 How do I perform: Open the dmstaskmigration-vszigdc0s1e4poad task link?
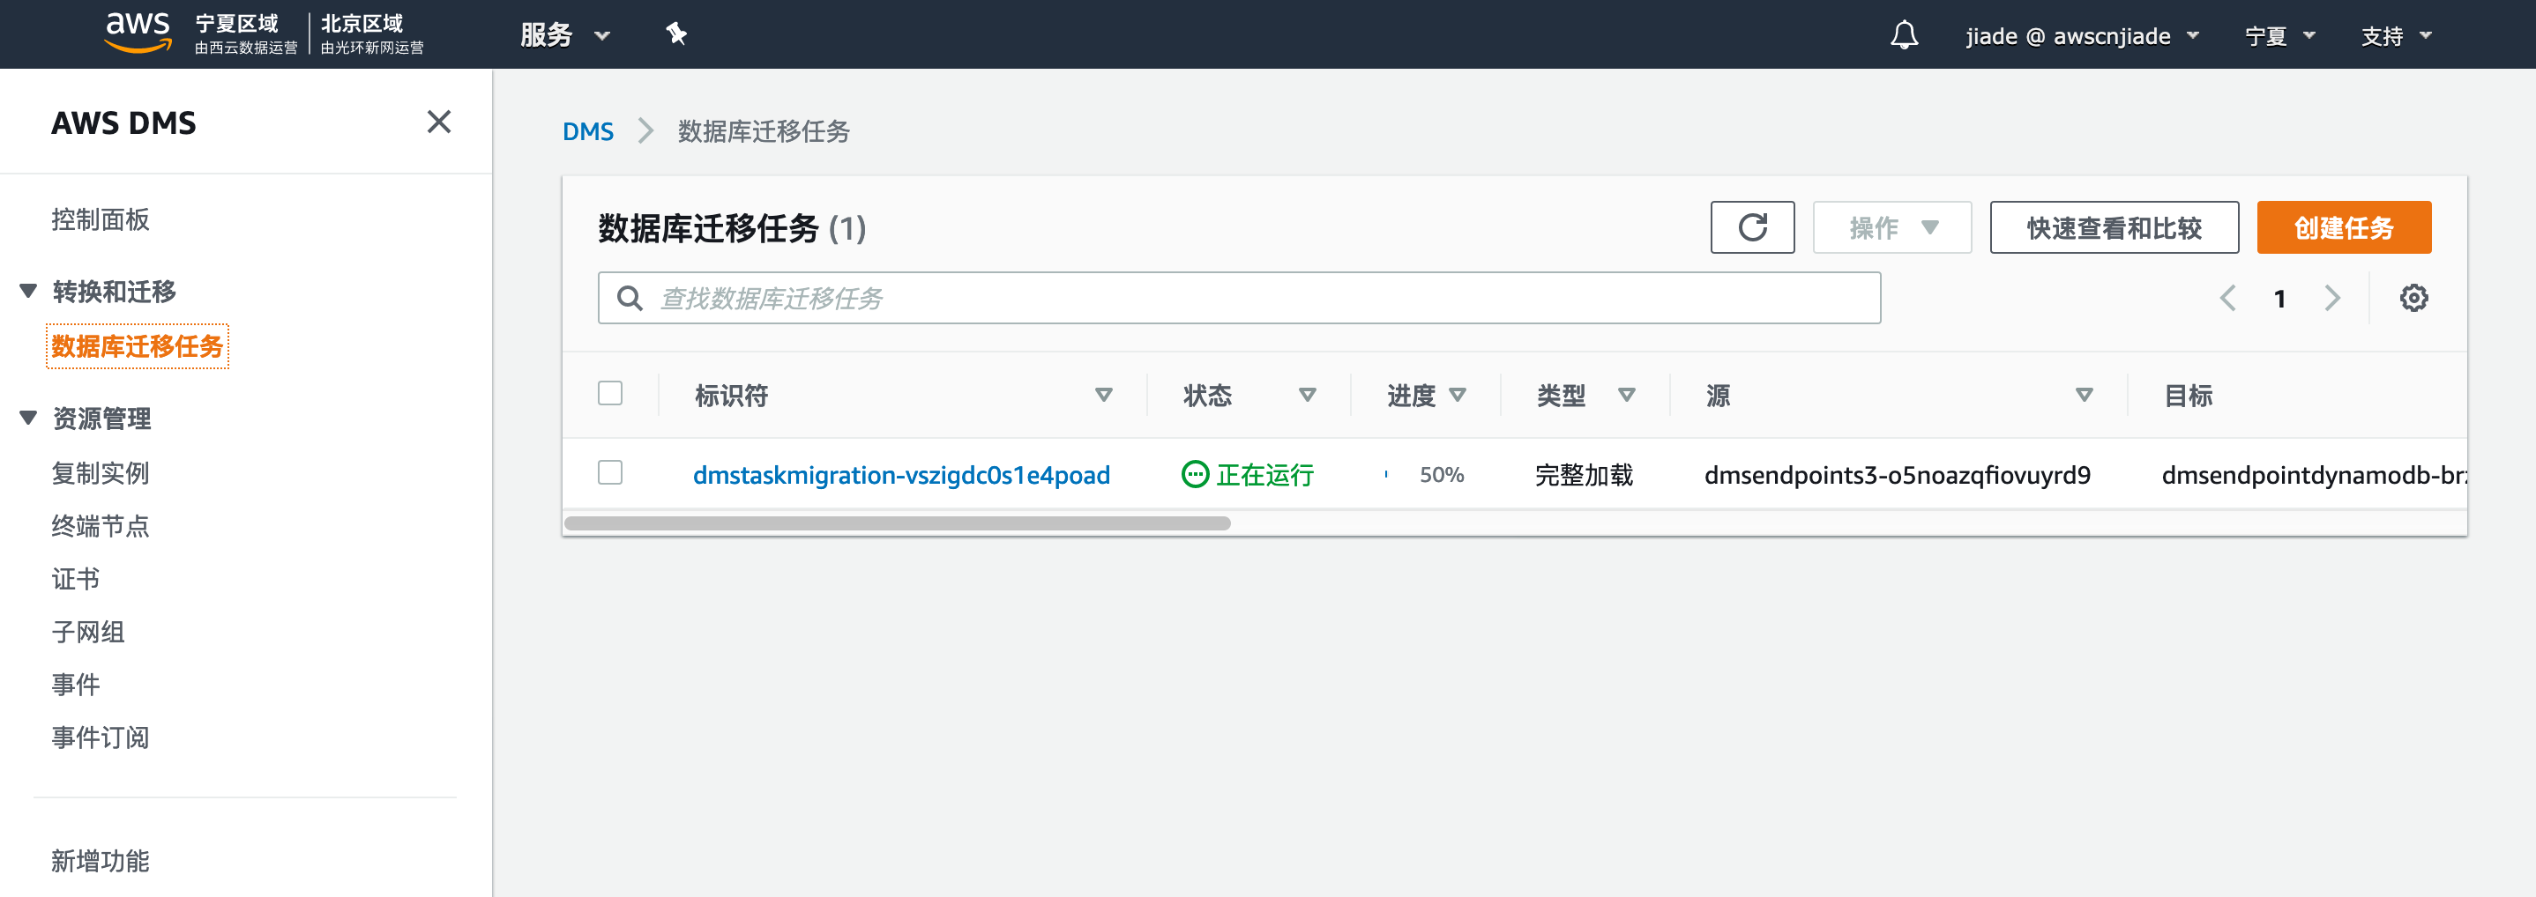pos(901,475)
